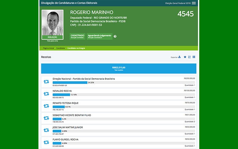Click the Eleição Geral Federal 2018 label
The width and height of the screenshot is (238, 149).
pyautogui.click(x=178, y=3)
